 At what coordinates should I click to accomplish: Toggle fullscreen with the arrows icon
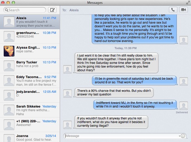pyautogui.click(x=188, y=3)
